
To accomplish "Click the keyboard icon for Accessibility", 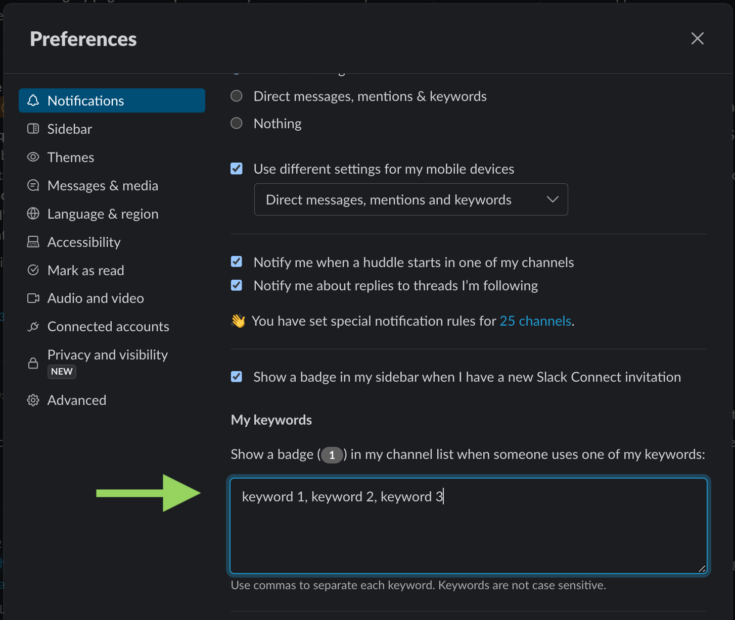I will coord(33,242).
